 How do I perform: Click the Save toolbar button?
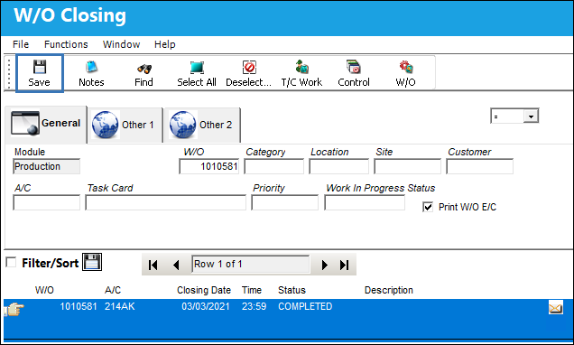40,73
